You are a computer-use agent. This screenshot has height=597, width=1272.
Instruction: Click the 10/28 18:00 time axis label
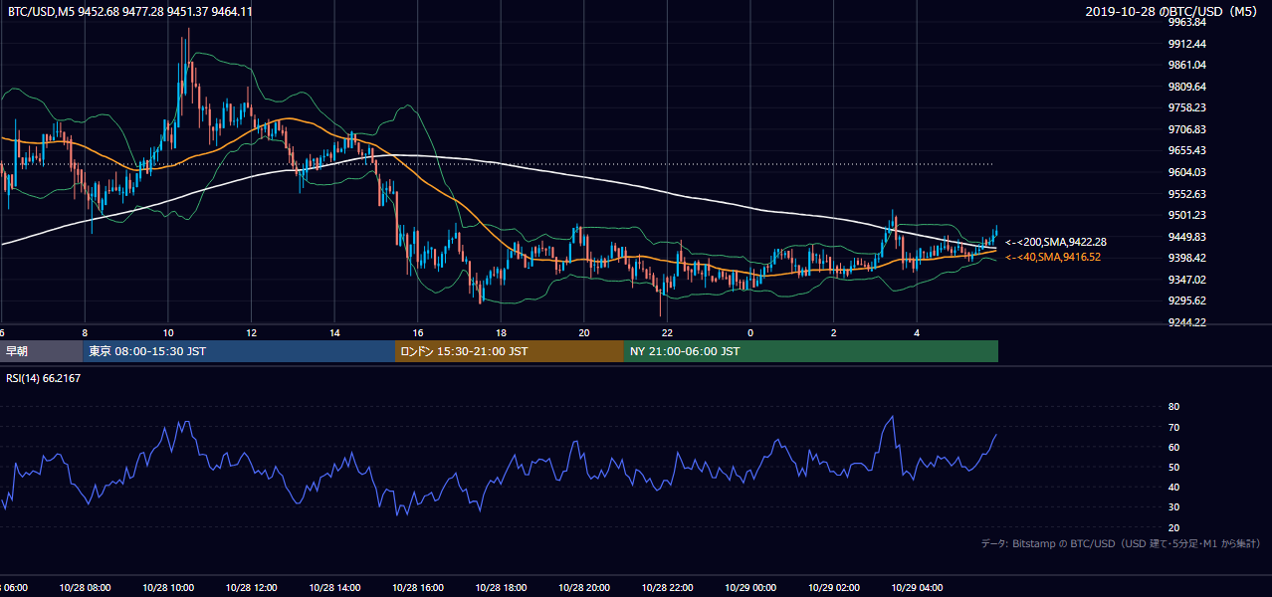(x=501, y=588)
